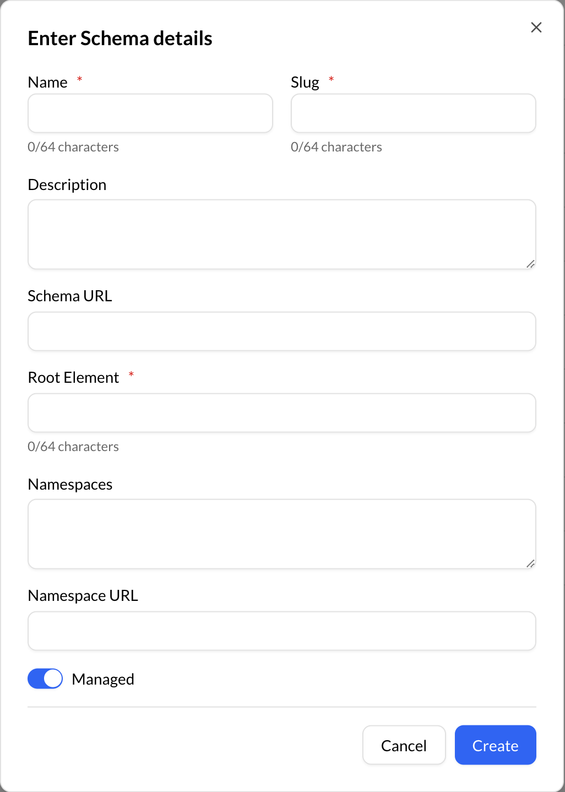Click the Name field label
Viewport: 565px width, 792px height.
pyautogui.click(x=48, y=82)
